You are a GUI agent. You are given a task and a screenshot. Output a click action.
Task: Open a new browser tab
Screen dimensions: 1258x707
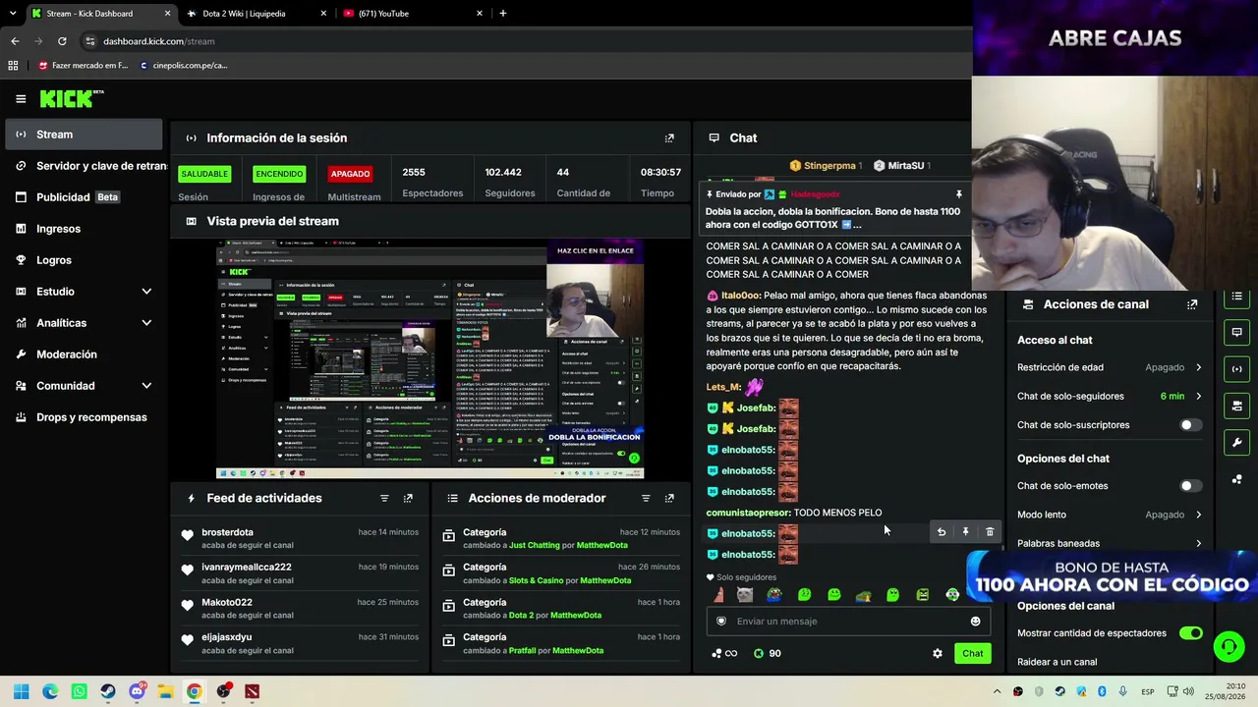(503, 14)
